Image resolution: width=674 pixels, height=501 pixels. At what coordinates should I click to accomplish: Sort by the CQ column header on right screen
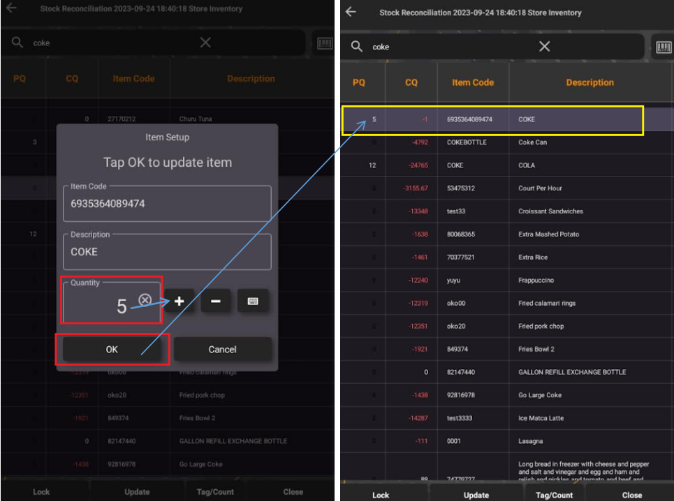[x=411, y=82]
